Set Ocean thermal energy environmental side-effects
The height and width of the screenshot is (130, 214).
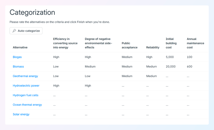point(86,105)
